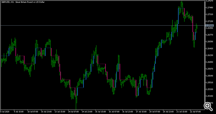Click the 1.26050 price axis label

pos(209,62)
